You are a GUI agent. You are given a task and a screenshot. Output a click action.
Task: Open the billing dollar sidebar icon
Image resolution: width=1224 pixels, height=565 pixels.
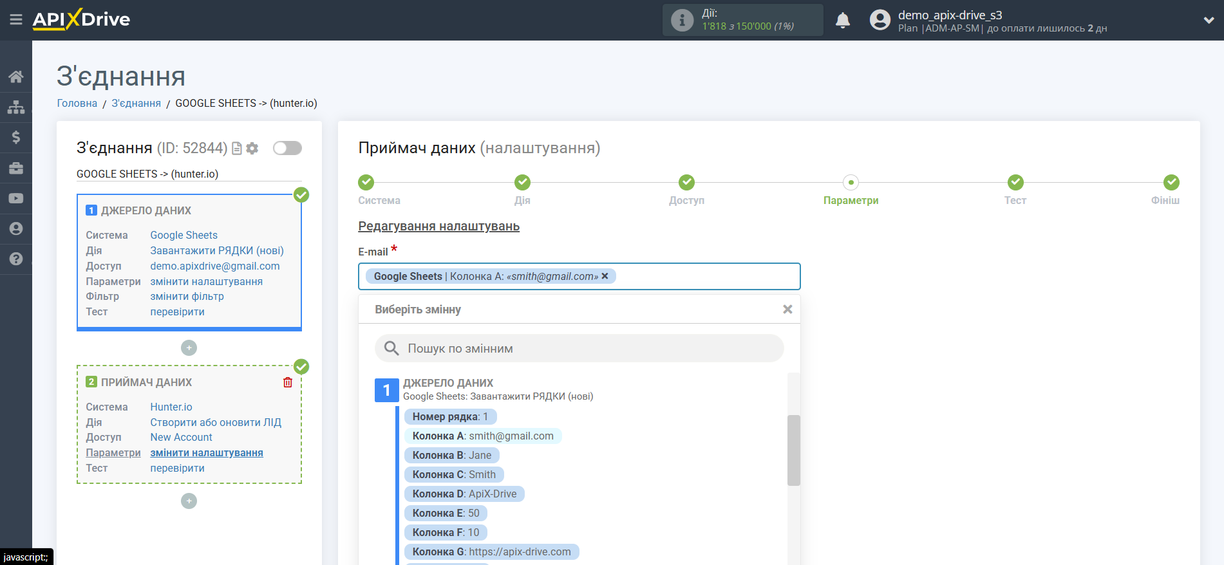(x=16, y=137)
